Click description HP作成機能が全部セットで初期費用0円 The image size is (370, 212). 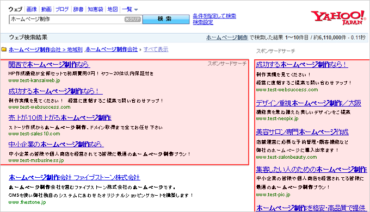(81, 73)
